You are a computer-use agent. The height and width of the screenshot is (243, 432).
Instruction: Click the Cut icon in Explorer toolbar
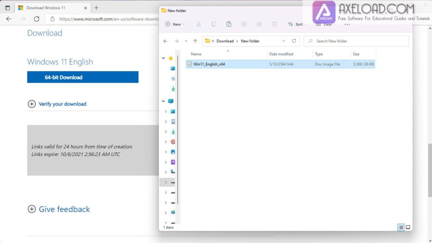pyautogui.click(x=198, y=24)
